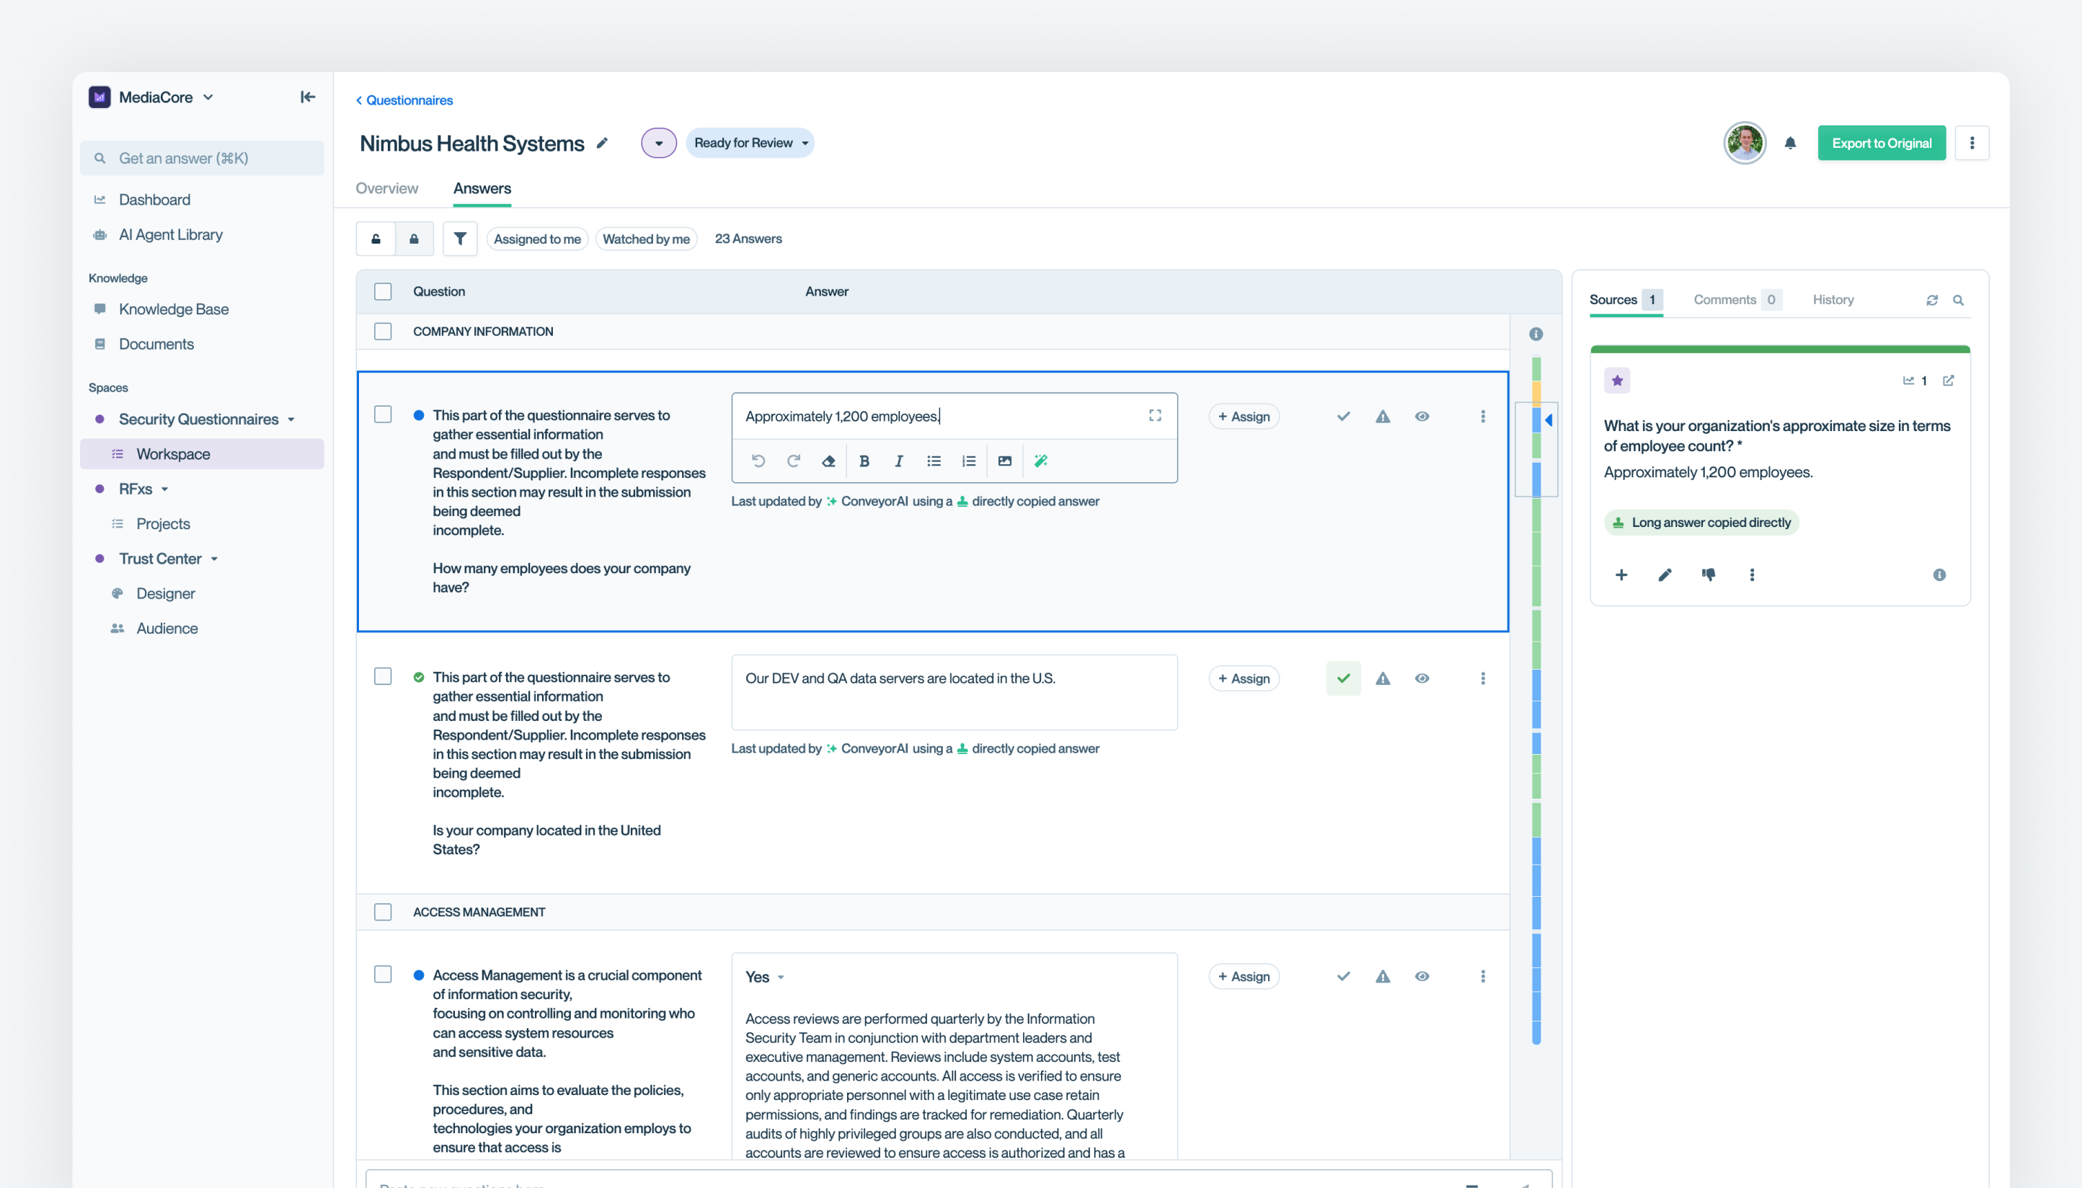Open the Yes answer dropdown for Access Management

click(763, 976)
